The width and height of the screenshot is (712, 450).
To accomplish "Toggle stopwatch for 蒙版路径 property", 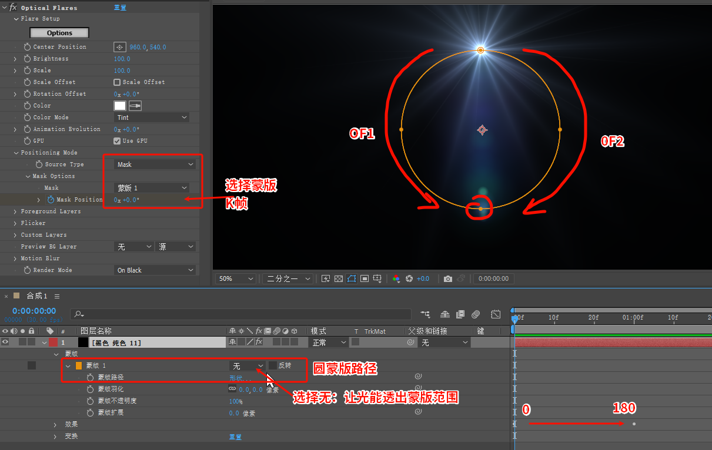I will point(90,377).
